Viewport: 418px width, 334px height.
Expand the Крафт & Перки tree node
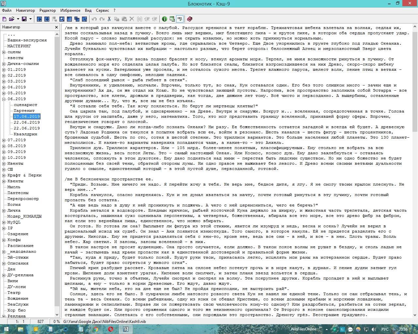4,175
